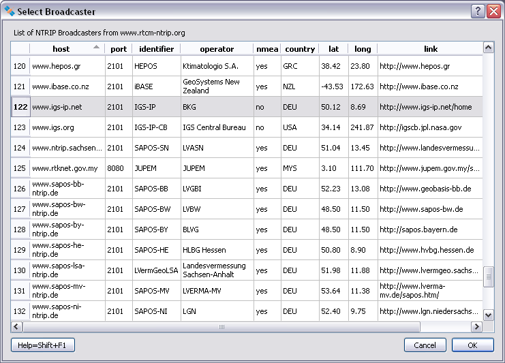
Task: Click the vertical scrollbar thumb
Action: coord(488,277)
